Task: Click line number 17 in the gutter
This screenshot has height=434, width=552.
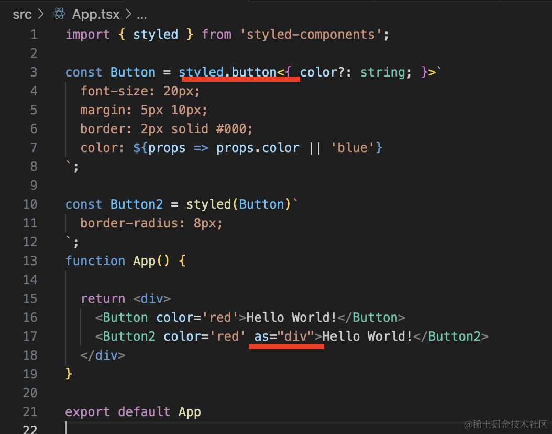Action: [30, 337]
